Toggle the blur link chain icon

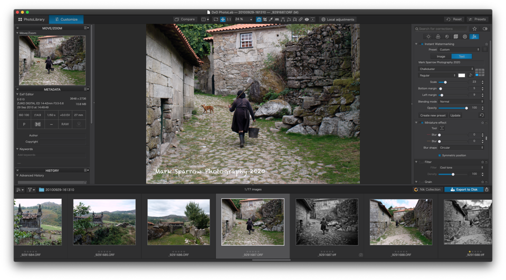pyautogui.click(x=486, y=138)
